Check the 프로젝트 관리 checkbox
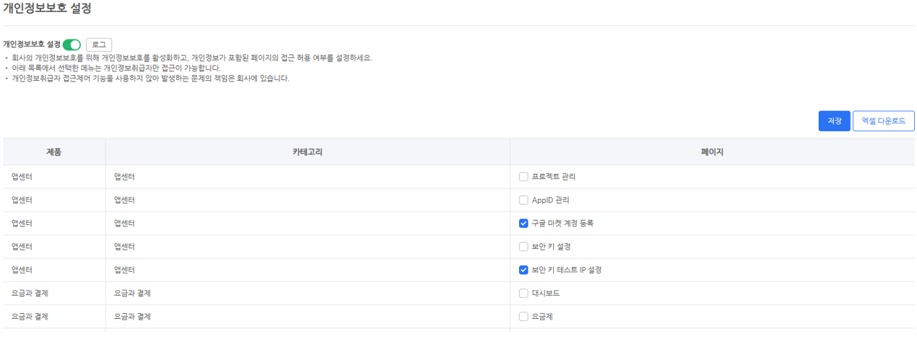Image resolution: width=917 pixels, height=342 pixels. coord(523,177)
